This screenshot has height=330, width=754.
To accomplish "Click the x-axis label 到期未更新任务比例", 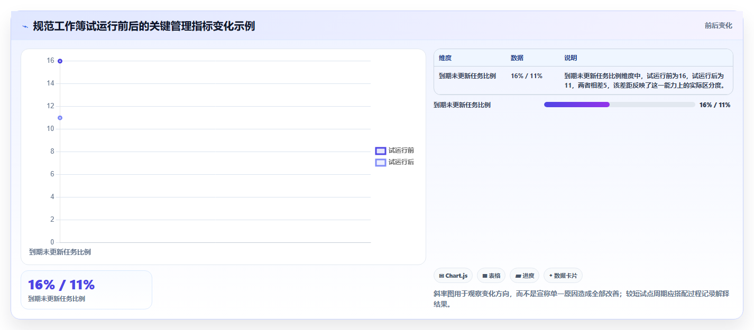I will pos(60,252).
